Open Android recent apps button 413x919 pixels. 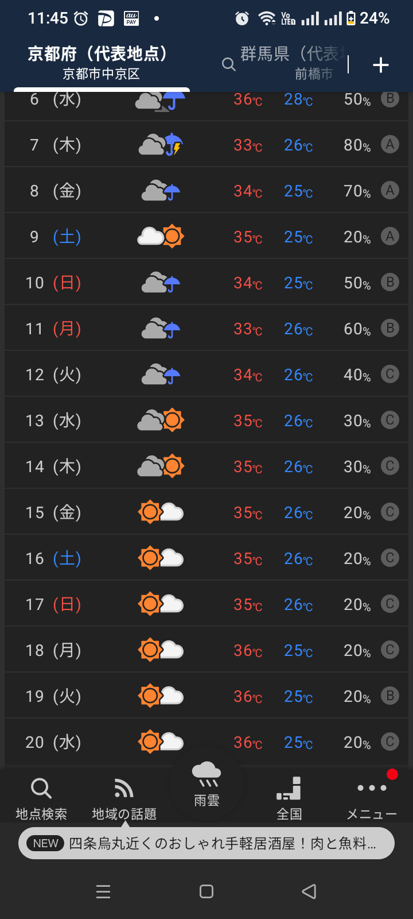(103, 891)
